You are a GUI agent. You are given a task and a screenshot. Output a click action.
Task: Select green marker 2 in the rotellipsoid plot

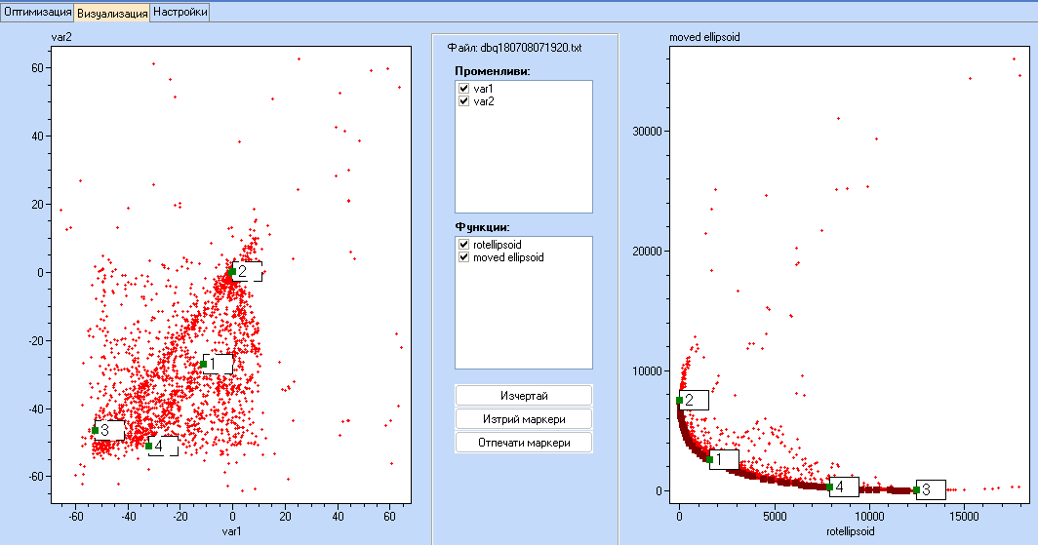pos(679,401)
